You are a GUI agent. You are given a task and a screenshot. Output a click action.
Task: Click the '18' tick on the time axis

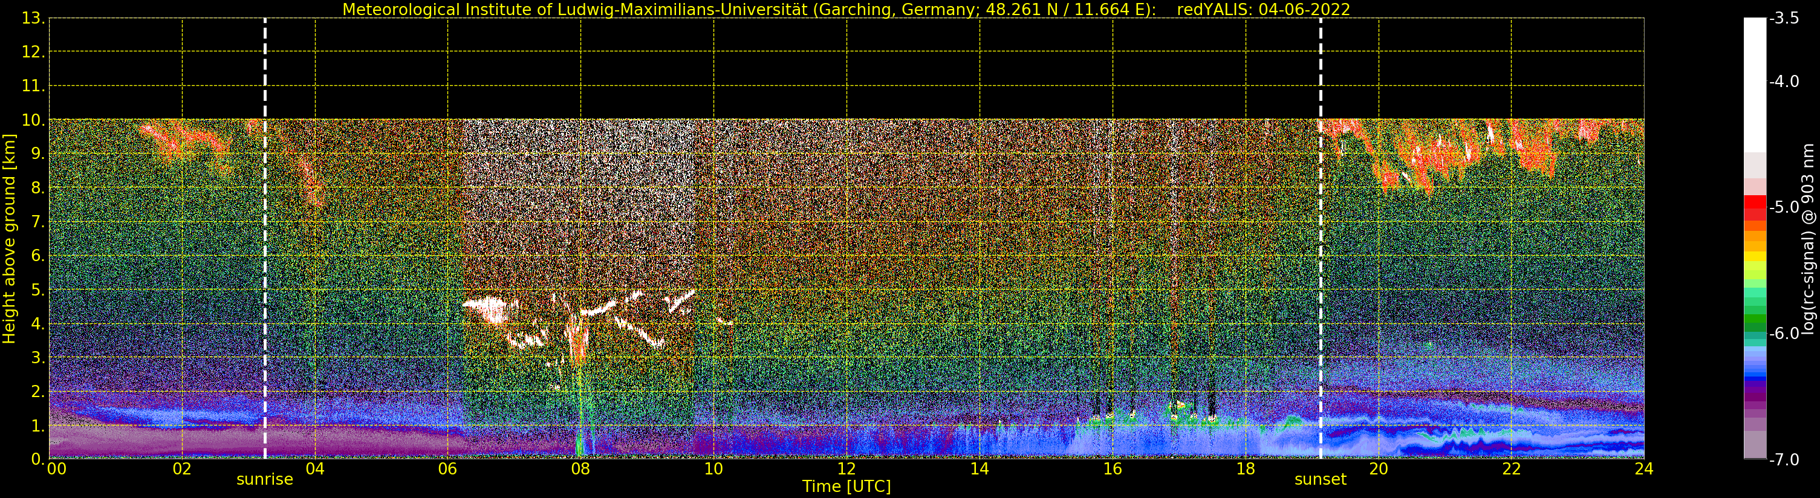[1246, 468]
